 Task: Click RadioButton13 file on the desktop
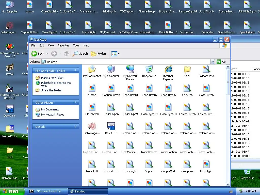coord(168,28)
